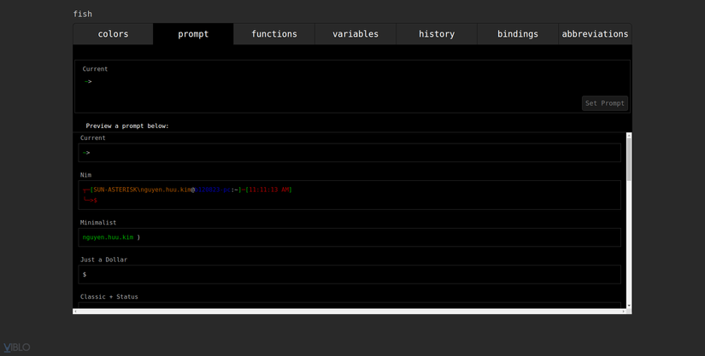Click the Minimalist label
This screenshot has width=705, height=356.
point(98,223)
